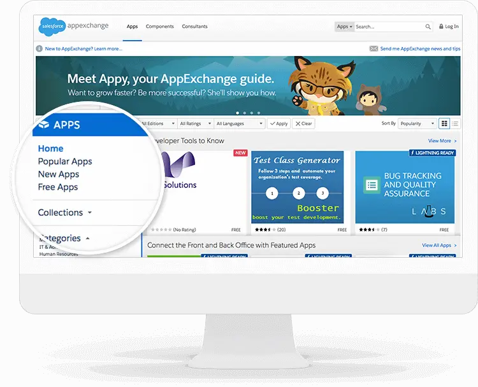478x387 pixels.
Task: Switch to grid view icon
Action: pos(444,123)
